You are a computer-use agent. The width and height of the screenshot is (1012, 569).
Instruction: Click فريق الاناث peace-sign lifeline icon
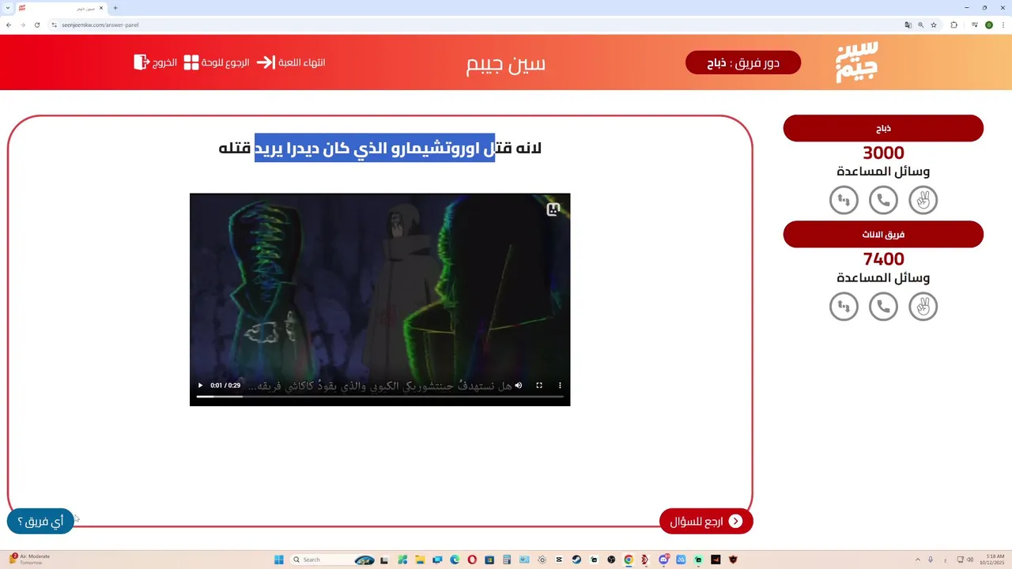pos(923,307)
